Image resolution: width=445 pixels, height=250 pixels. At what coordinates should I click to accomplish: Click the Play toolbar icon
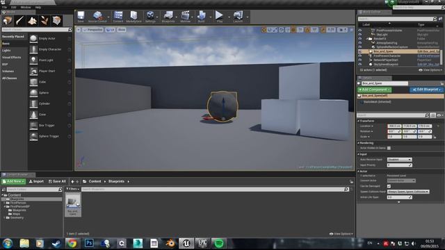click(220, 17)
